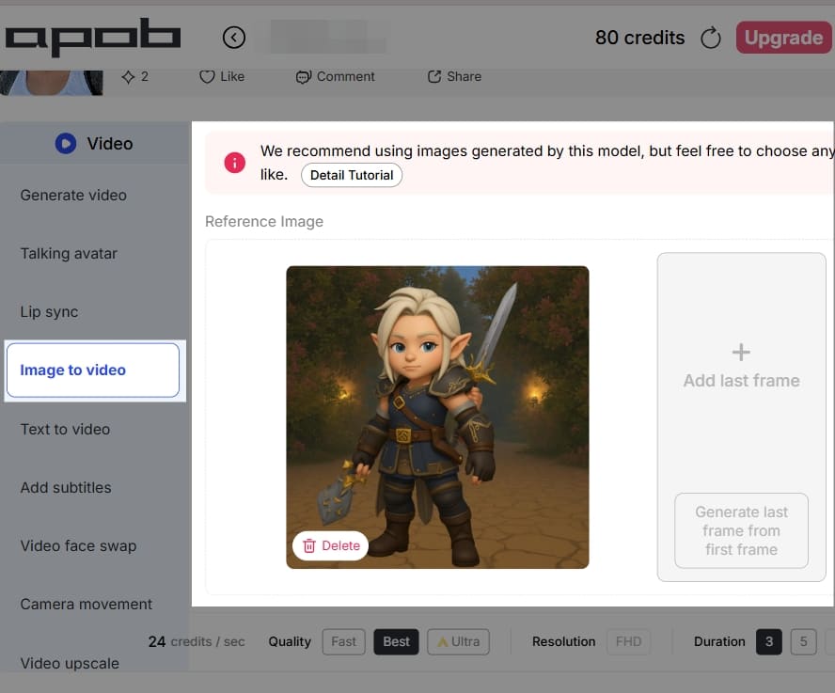
Task: Open the Video face swap section
Action: (79, 545)
